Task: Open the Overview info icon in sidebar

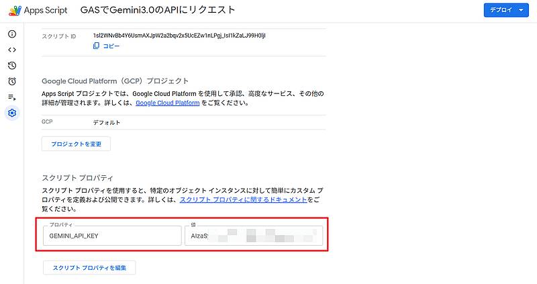Action: [x=12, y=34]
